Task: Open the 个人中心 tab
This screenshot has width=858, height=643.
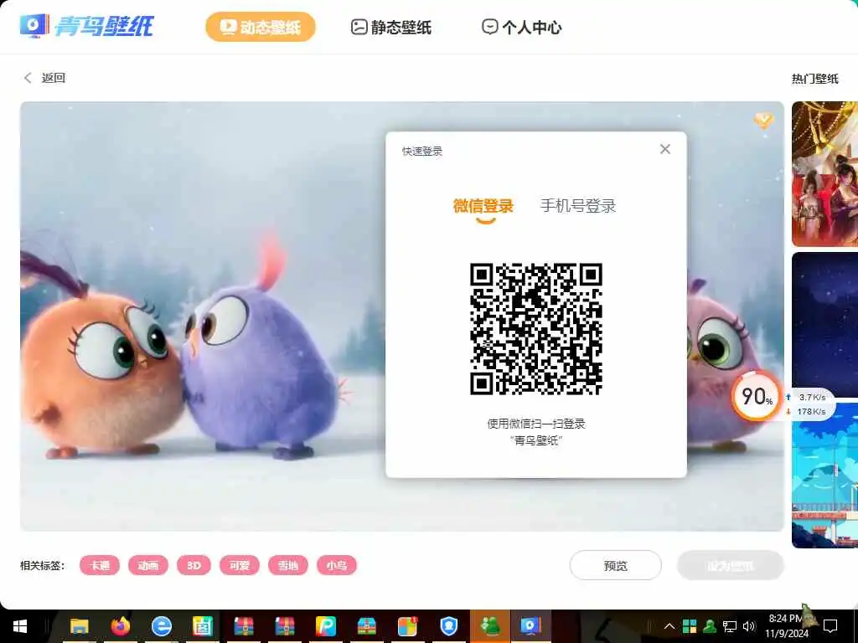Action: tap(521, 28)
